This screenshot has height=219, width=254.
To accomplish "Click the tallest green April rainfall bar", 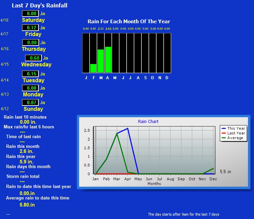I will coord(108,60).
